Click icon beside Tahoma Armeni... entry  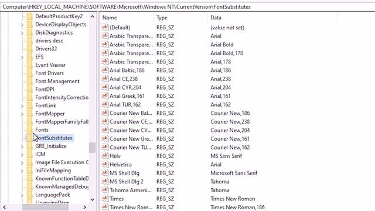click(x=105, y=190)
